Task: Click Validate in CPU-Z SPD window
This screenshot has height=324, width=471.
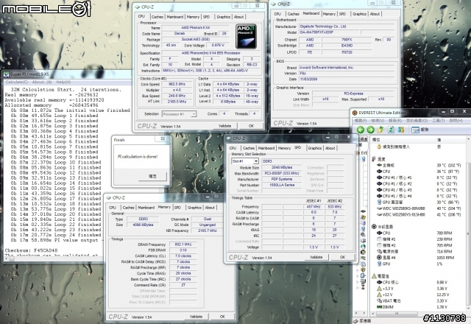Action: click(316, 257)
